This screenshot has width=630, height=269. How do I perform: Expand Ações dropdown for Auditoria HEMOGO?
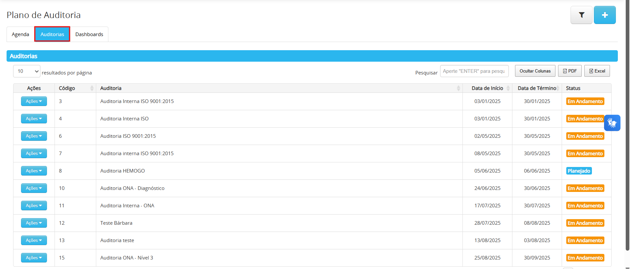34,171
